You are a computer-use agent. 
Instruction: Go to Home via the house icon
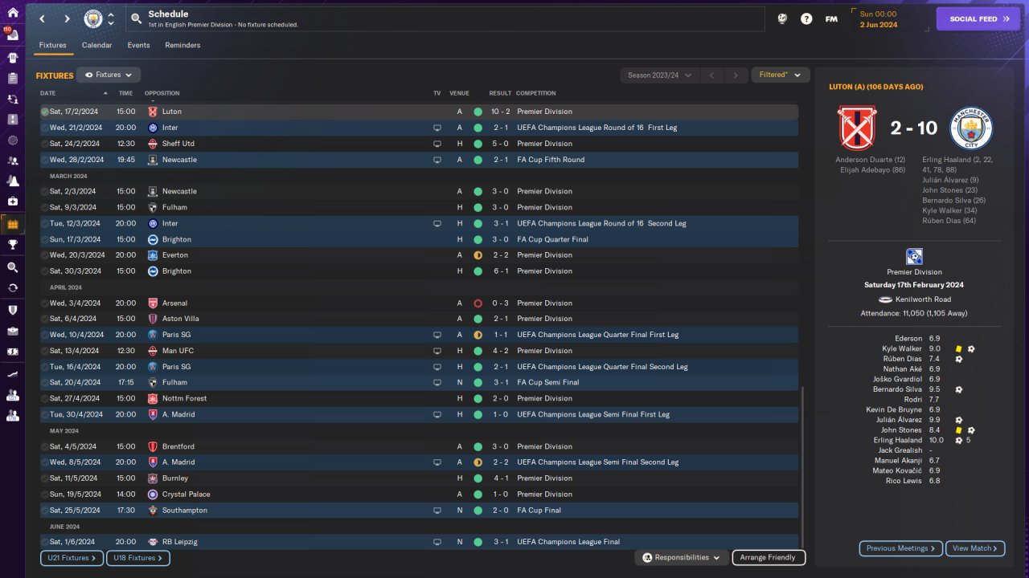(x=12, y=13)
